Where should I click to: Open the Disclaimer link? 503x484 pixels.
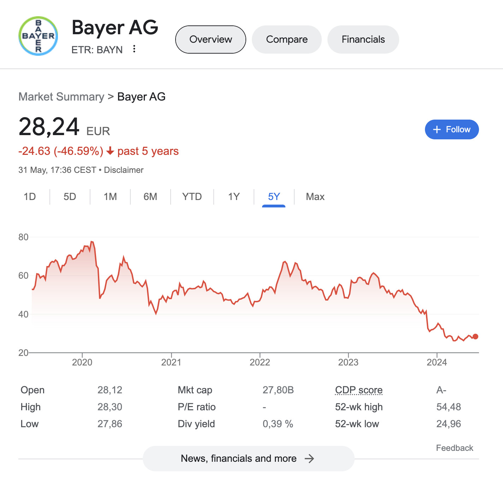tap(124, 170)
